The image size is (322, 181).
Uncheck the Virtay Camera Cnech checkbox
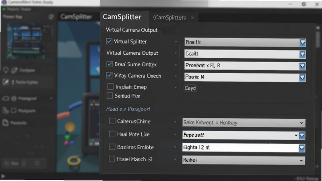pyautogui.click(x=109, y=76)
